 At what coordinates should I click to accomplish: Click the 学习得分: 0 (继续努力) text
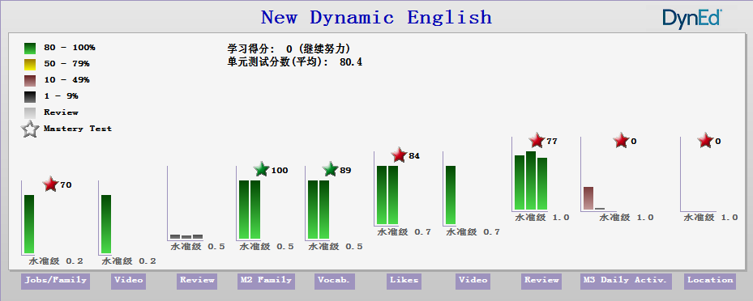[289, 49]
